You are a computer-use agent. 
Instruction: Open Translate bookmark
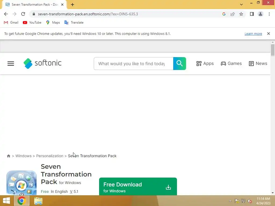[x=74, y=23]
